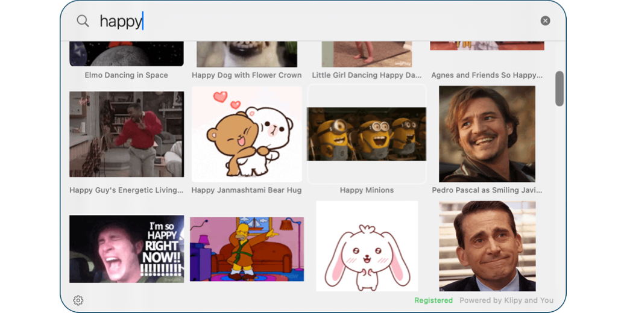The height and width of the screenshot is (313, 627).
Task: Select the Pedro Pascal smiling GIF
Action: pos(487,134)
